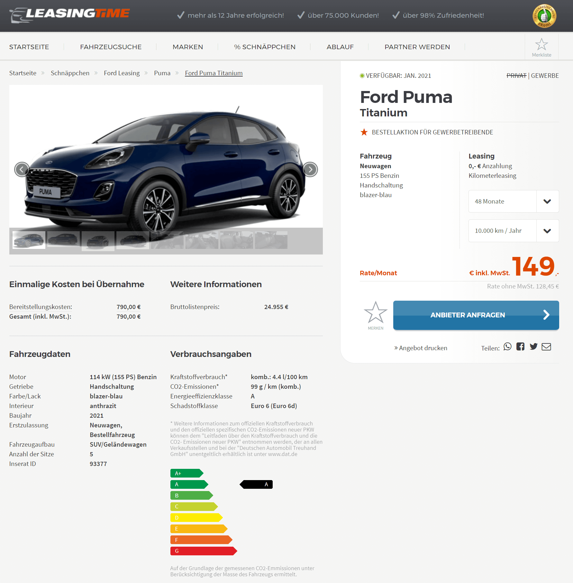Screen dimensions: 573x583
Task: Click chevron of 48 Monate selector
Action: (x=547, y=201)
